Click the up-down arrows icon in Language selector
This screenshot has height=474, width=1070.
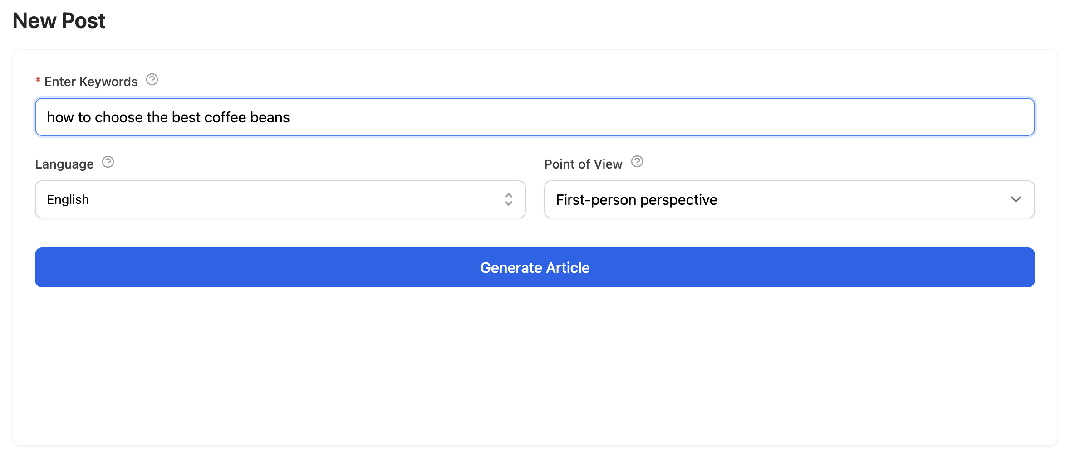coord(509,199)
